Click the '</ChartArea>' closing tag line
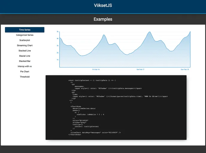Image resolution: width=206 pixels, height=153 pixels. coord(75,134)
